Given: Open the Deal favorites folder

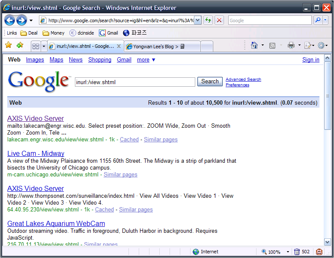Looking at the screenshot, I should (29, 33).
